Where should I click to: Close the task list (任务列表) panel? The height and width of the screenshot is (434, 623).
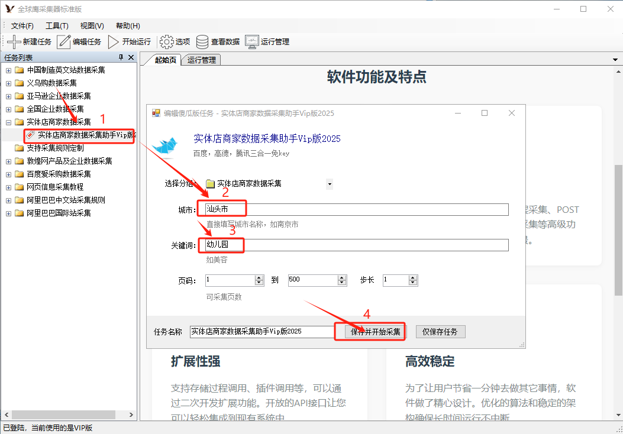coord(131,57)
